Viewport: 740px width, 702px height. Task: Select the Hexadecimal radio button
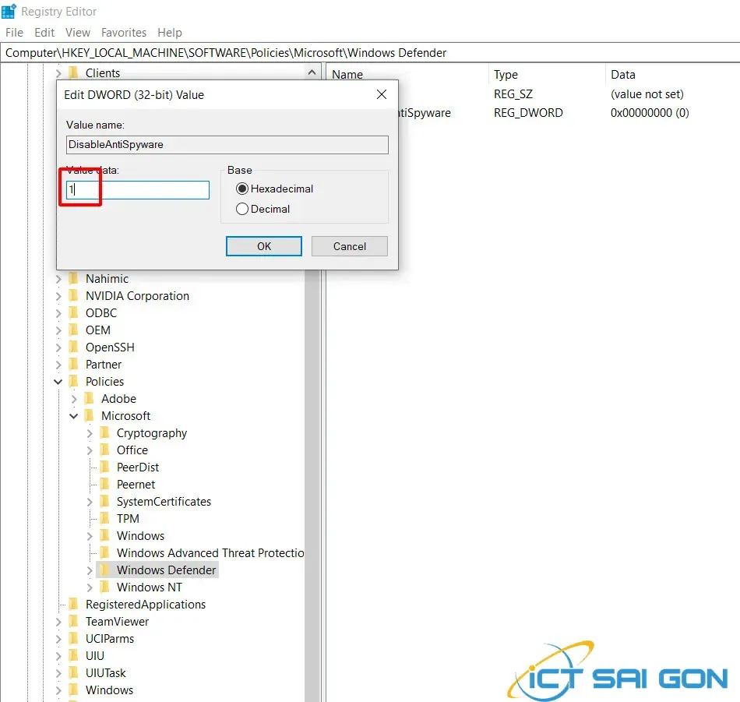point(241,189)
